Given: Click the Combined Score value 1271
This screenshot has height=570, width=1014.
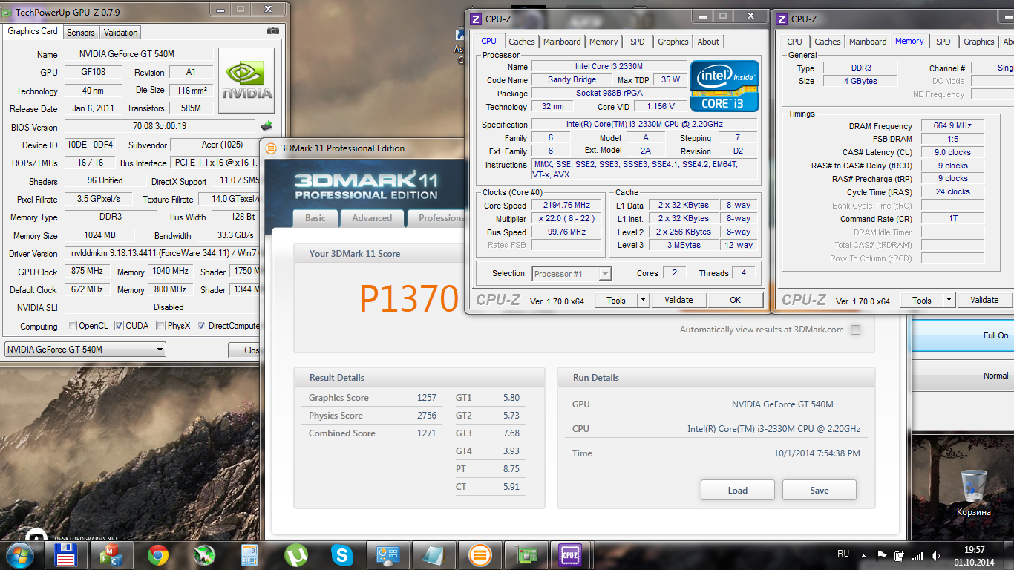Looking at the screenshot, I should pyautogui.click(x=427, y=433).
